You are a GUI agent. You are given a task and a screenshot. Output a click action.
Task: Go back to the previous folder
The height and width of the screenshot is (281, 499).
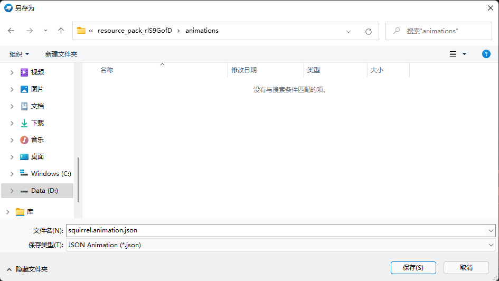coord(11,31)
